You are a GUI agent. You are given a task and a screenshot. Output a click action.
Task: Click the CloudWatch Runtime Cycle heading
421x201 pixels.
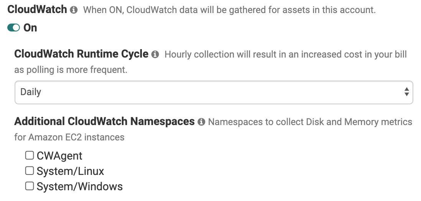pos(81,54)
